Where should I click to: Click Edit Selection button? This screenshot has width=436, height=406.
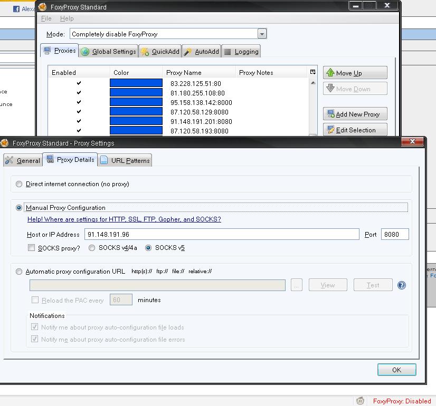click(355, 130)
